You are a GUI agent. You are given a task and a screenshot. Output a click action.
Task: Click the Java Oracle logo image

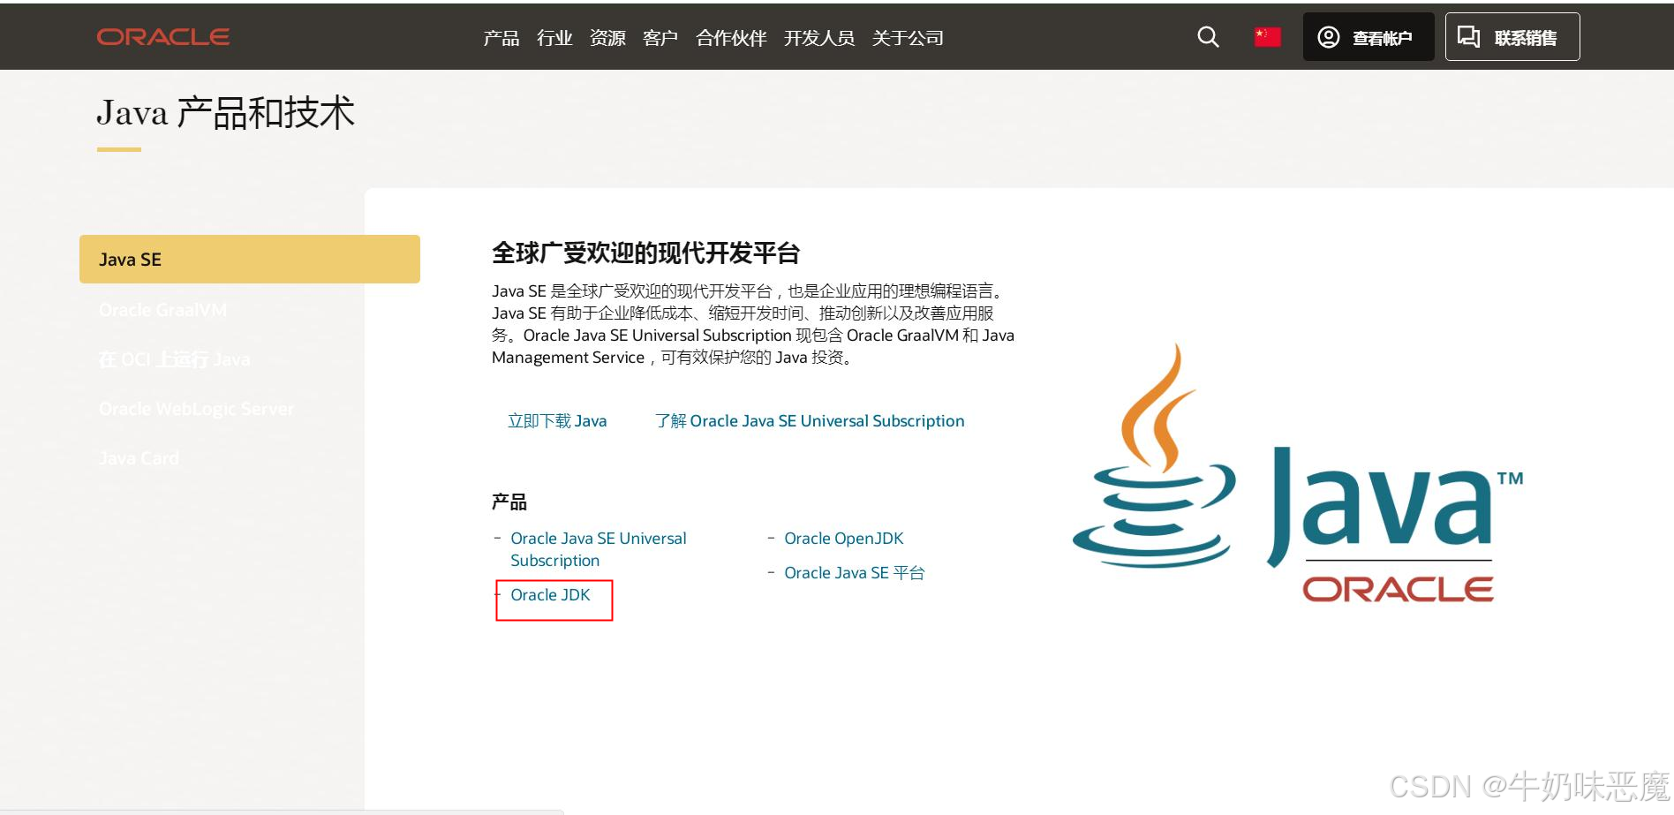click(1298, 475)
